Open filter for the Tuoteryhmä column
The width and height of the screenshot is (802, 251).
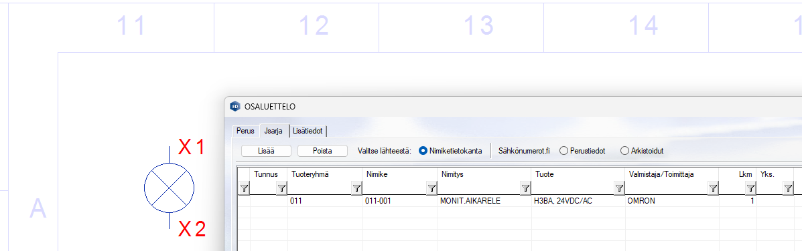point(356,189)
